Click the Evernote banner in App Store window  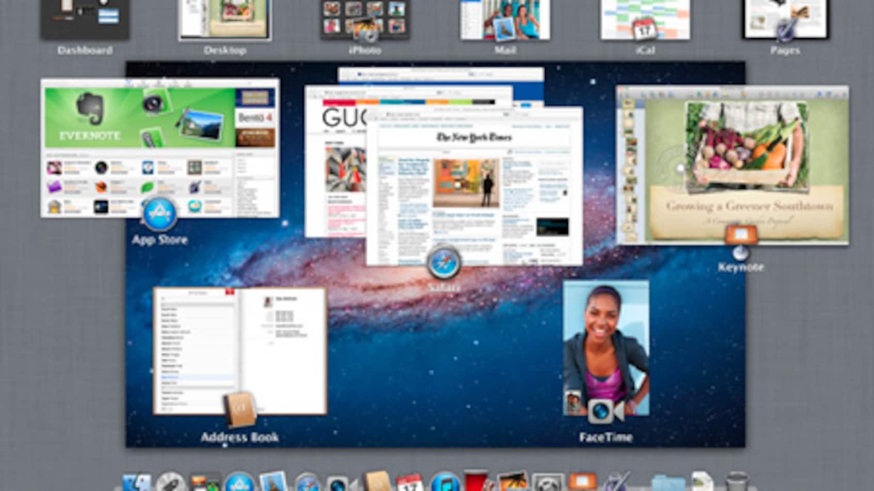point(139,118)
